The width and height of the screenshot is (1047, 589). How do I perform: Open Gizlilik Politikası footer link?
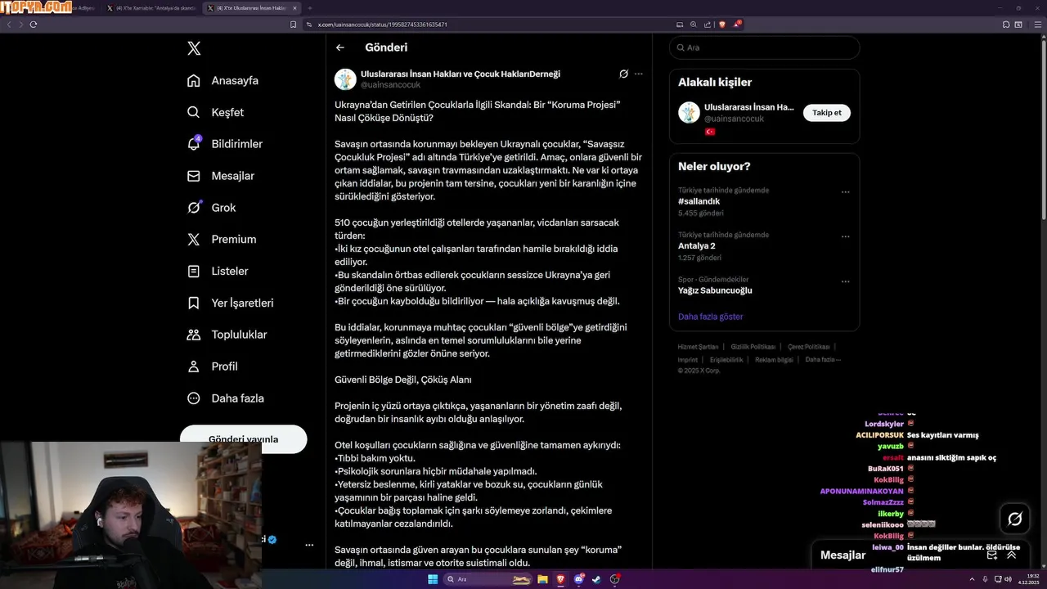753,347
